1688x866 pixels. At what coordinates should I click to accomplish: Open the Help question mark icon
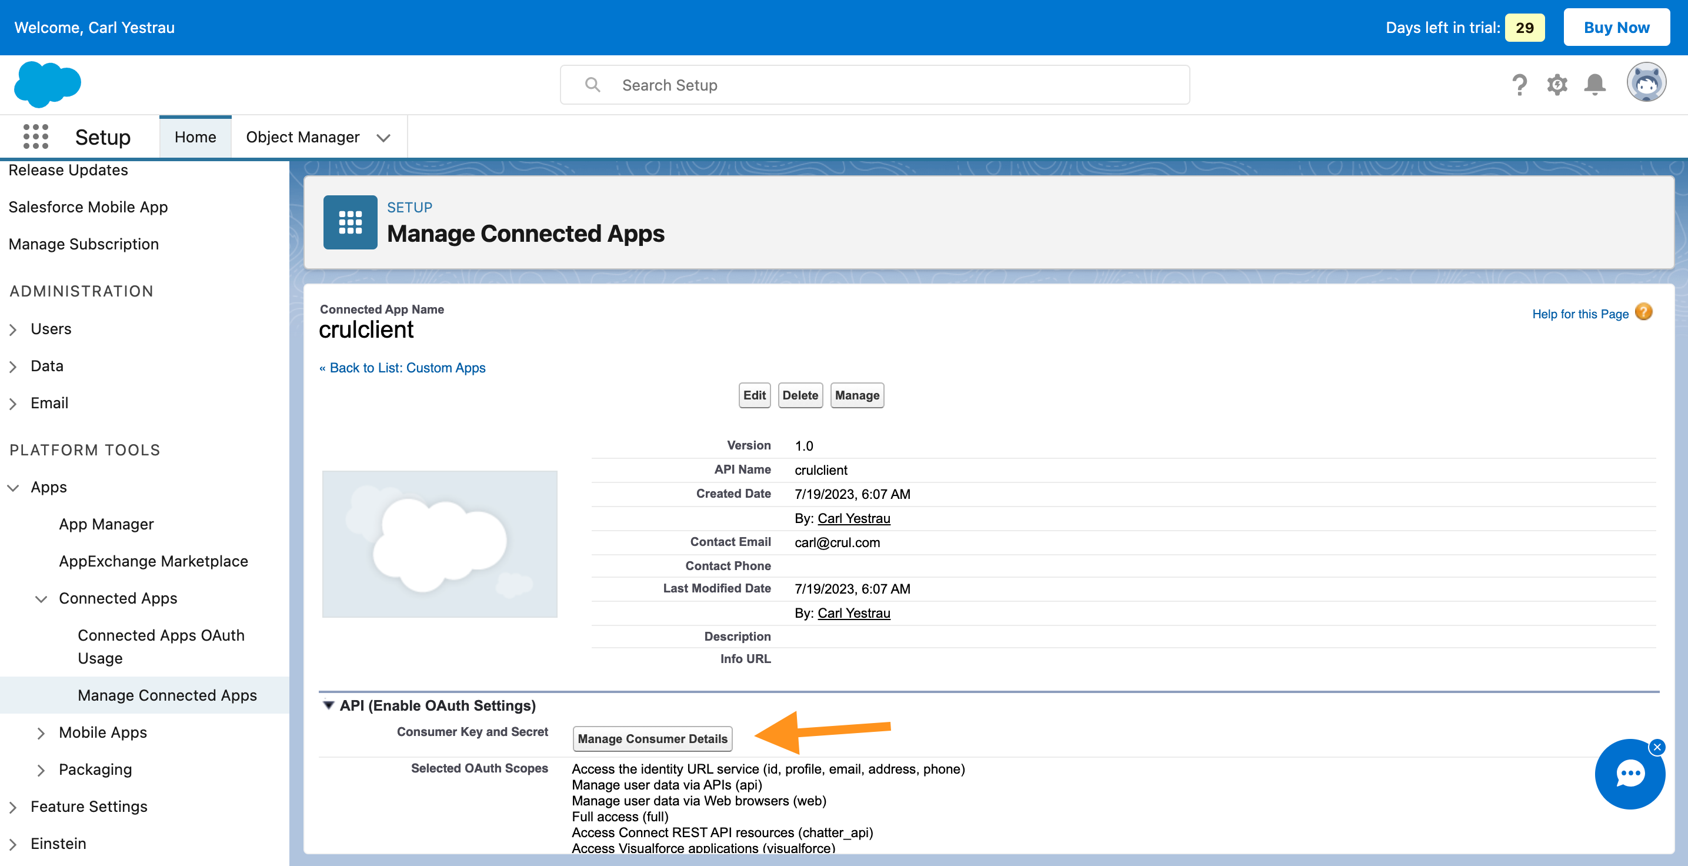(1519, 85)
